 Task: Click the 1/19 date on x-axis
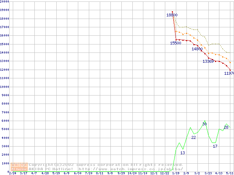175,173
